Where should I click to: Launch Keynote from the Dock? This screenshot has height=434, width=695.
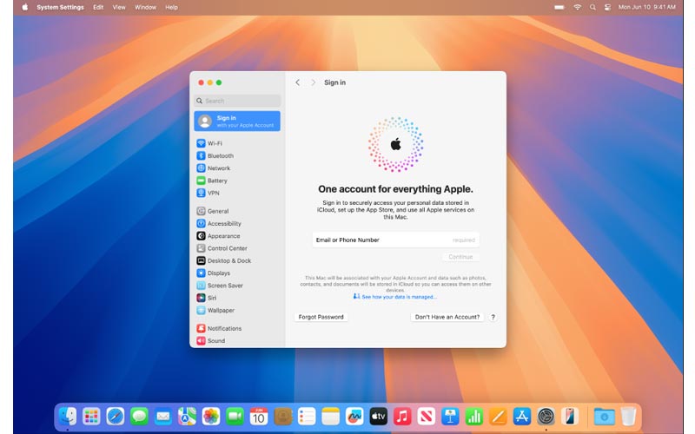click(450, 417)
